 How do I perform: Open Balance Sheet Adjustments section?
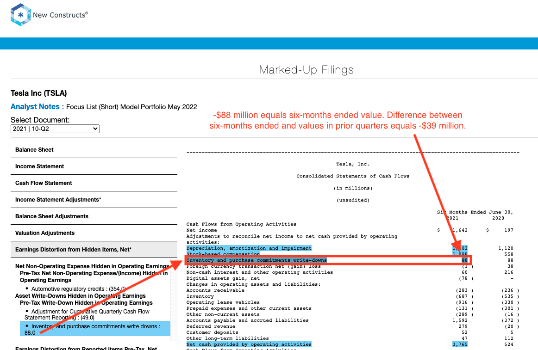(x=94, y=216)
